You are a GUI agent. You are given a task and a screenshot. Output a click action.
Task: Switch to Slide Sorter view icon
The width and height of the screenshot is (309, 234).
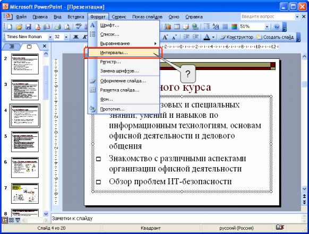tap(11, 220)
